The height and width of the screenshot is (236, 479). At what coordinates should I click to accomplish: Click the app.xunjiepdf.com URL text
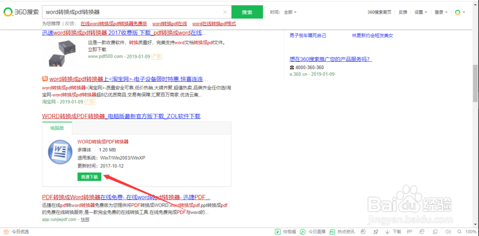[x=60, y=220]
